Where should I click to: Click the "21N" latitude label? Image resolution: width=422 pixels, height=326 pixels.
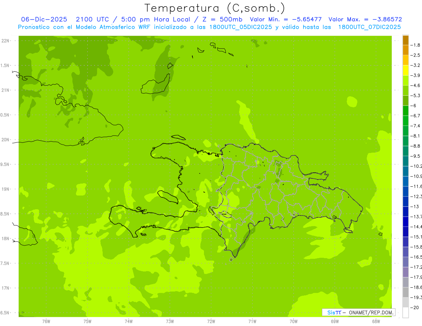coord(5,90)
